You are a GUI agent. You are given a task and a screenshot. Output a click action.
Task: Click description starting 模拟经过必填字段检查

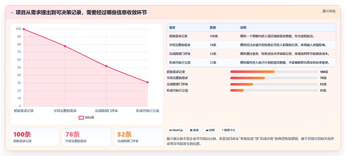point(284,45)
